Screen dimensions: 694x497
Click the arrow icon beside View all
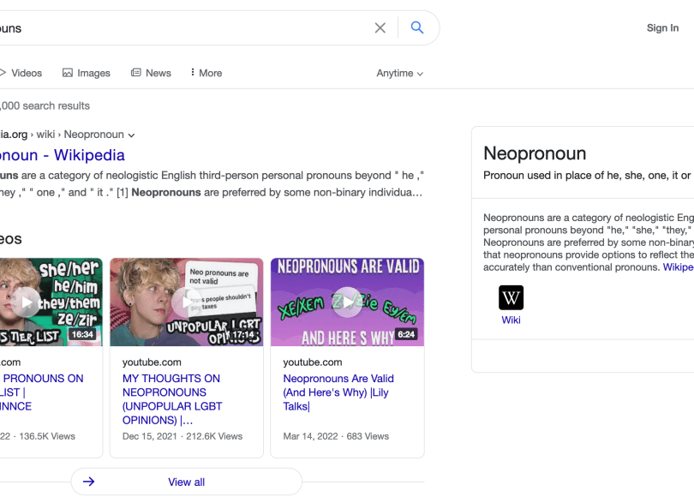point(89,482)
